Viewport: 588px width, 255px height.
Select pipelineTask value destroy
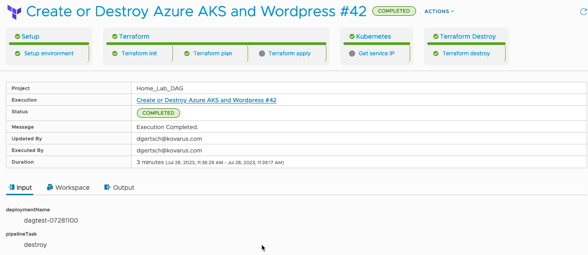coord(35,245)
